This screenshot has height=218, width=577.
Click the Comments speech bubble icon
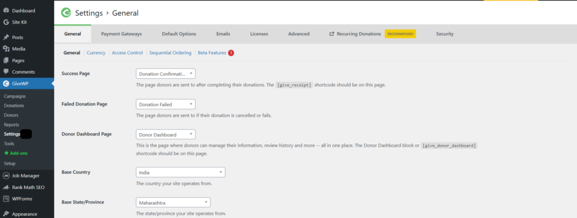tap(6, 71)
